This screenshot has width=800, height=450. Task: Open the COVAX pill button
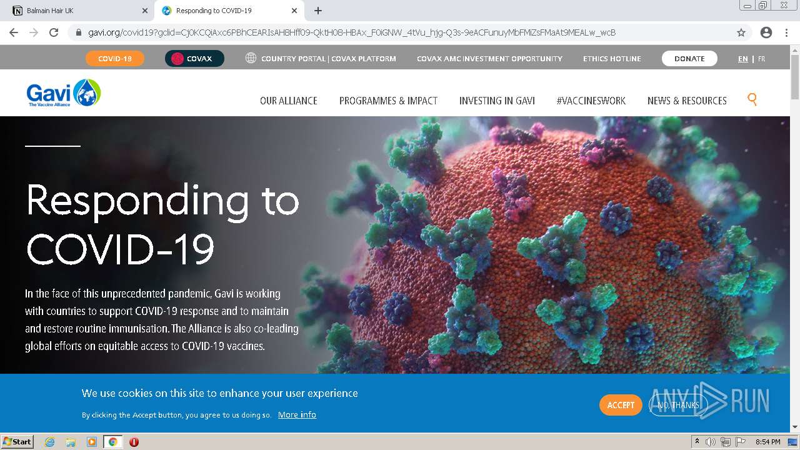coord(194,59)
